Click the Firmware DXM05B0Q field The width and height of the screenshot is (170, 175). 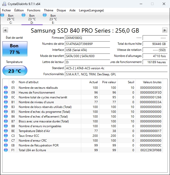click(87, 38)
